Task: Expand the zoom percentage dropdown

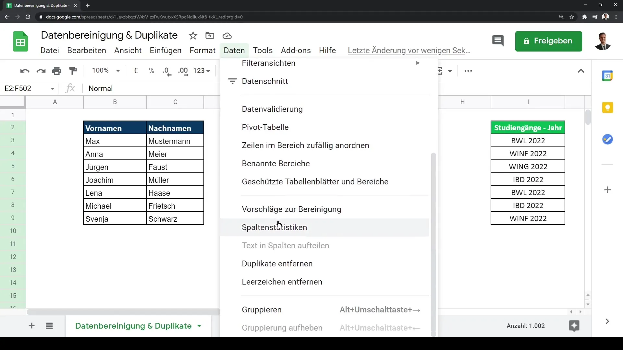Action: (x=119, y=71)
